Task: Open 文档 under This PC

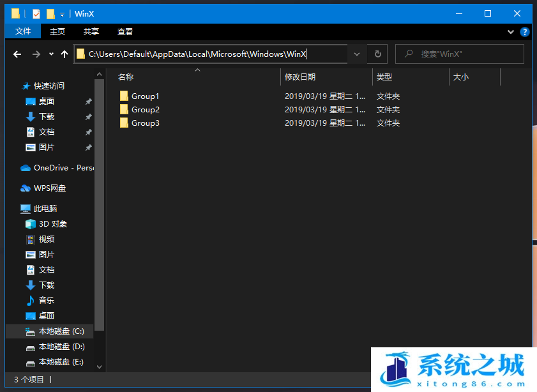Action: pyautogui.click(x=46, y=270)
